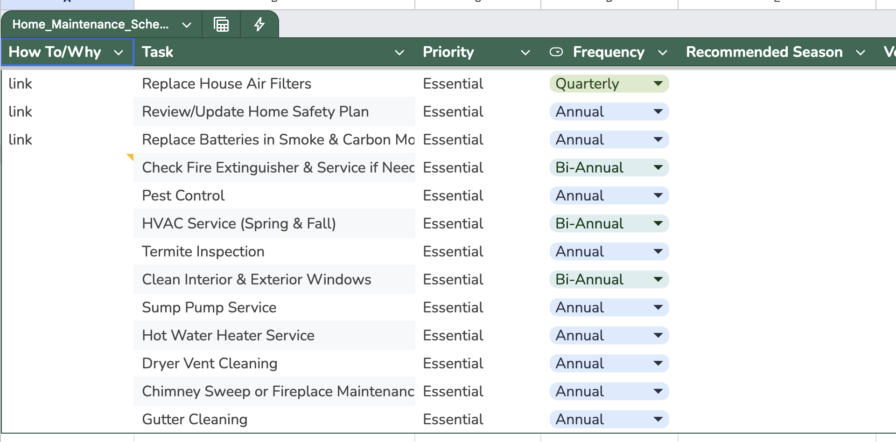896x442 pixels.
Task: Open Priority column header chevron
Action: pyautogui.click(x=525, y=53)
